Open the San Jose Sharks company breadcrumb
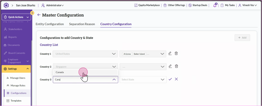 26,5
